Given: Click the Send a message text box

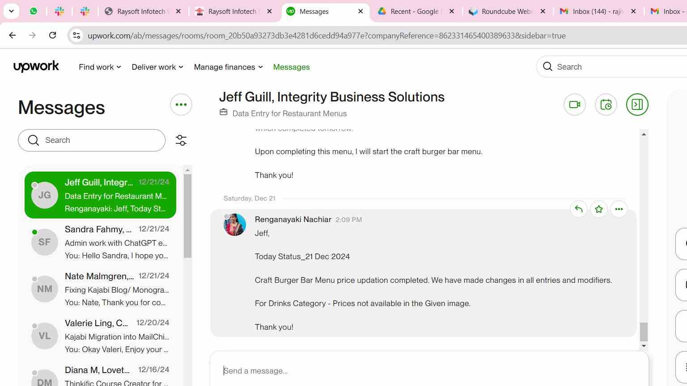Looking at the screenshot, I should [429, 371].
